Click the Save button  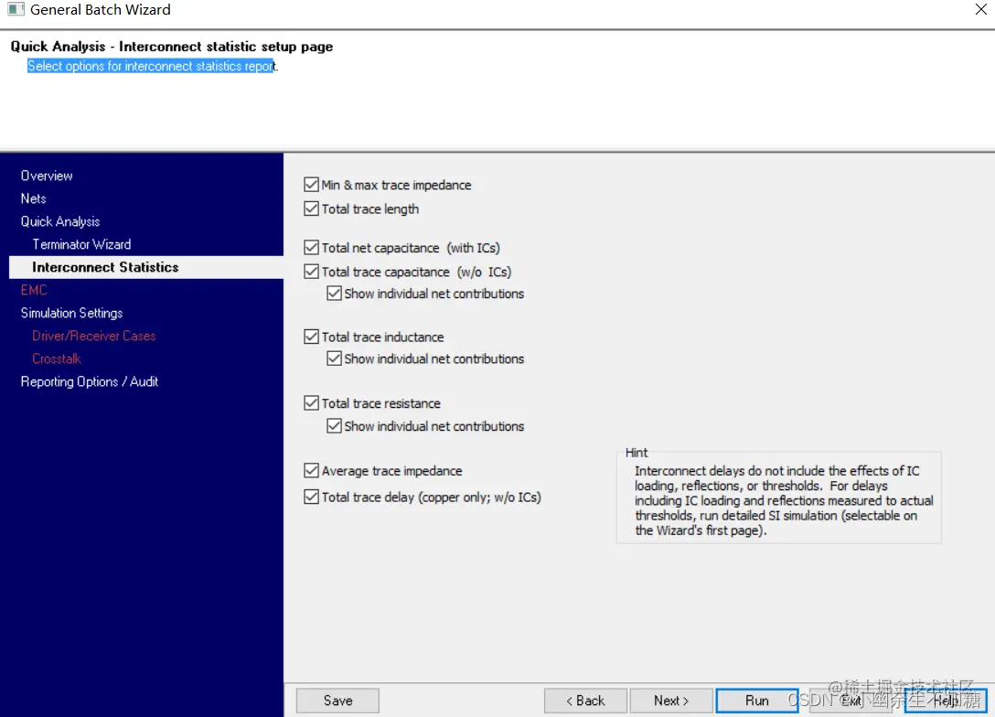(x=337, y=701)
